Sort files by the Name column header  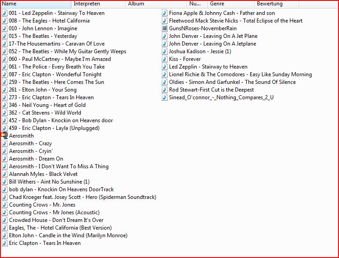(x=36, y=4)
